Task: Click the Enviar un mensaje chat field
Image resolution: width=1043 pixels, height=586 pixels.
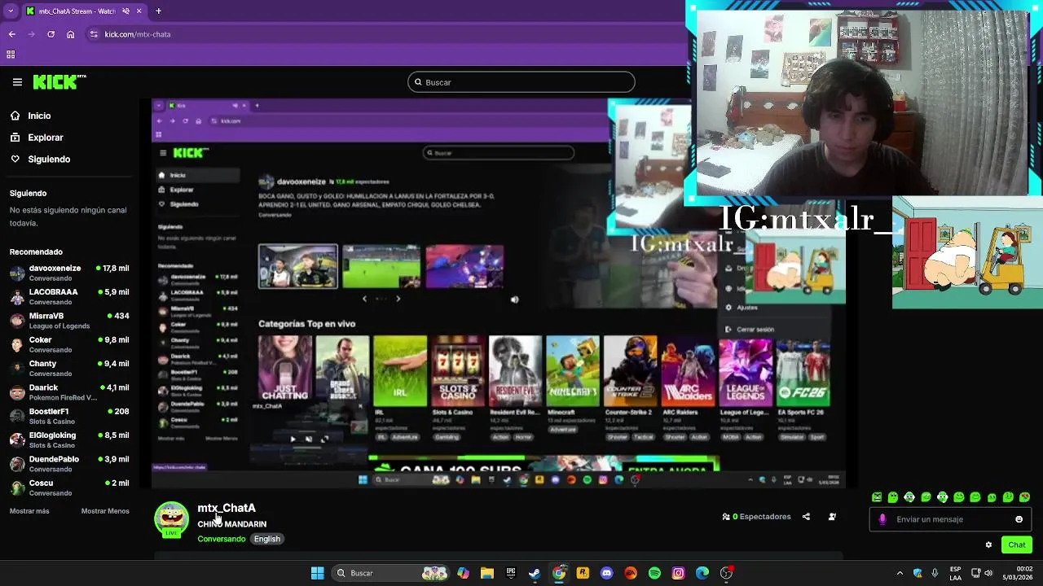Action: (x=950, y=519)
